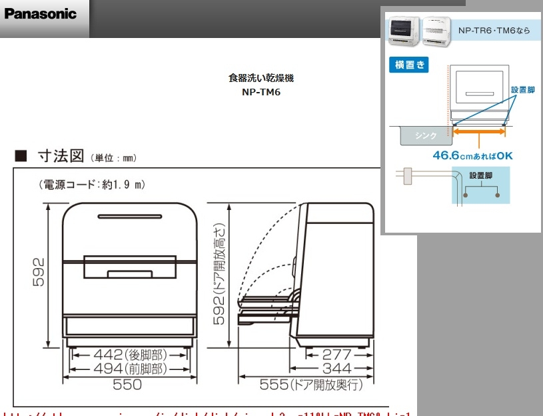
Task: Click the upper '設置脚' label with arrows
Action: [523, 90]
